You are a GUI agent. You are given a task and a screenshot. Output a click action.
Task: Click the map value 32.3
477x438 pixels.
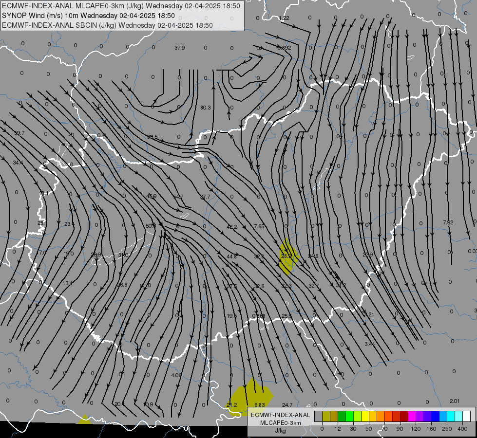point(286,286)
